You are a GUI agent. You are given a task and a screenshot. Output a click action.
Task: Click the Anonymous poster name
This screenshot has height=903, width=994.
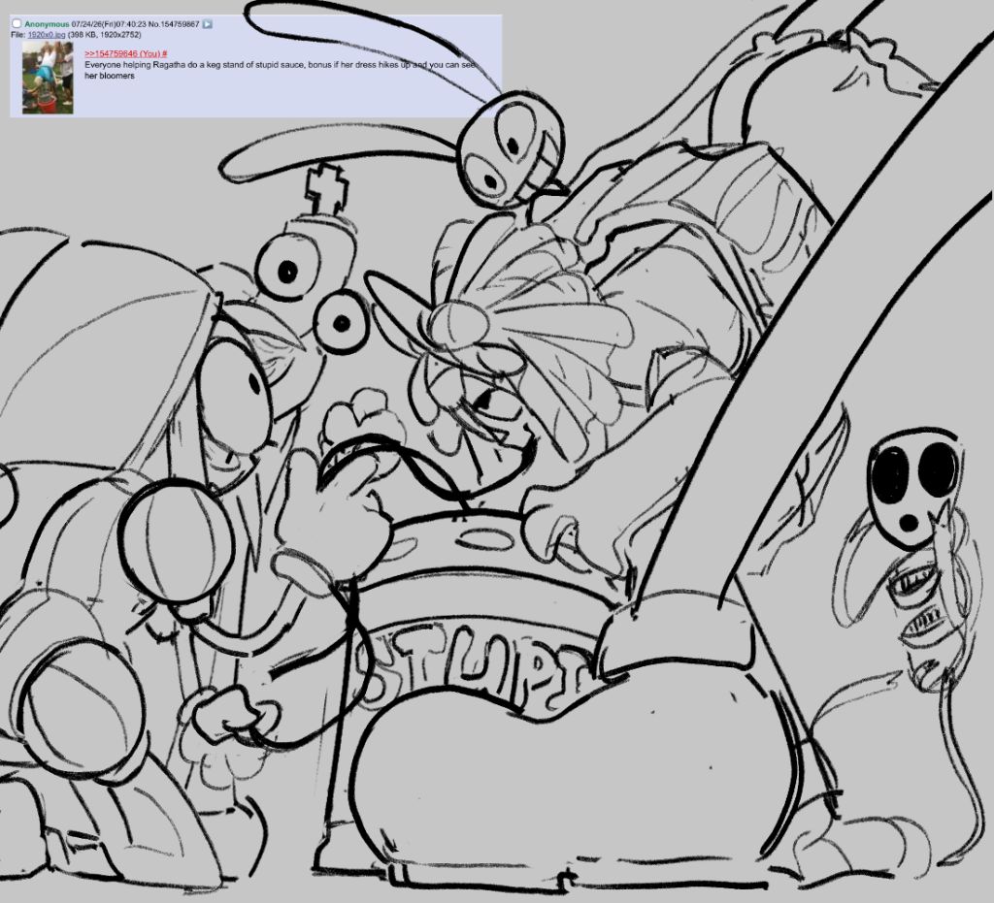click(47, 24)
